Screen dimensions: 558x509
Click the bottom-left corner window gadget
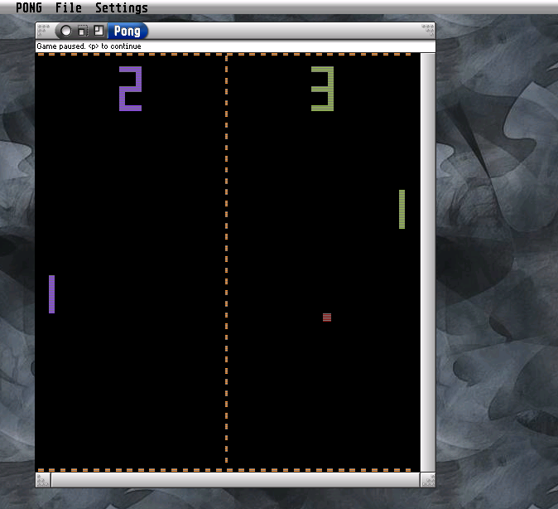43,480
